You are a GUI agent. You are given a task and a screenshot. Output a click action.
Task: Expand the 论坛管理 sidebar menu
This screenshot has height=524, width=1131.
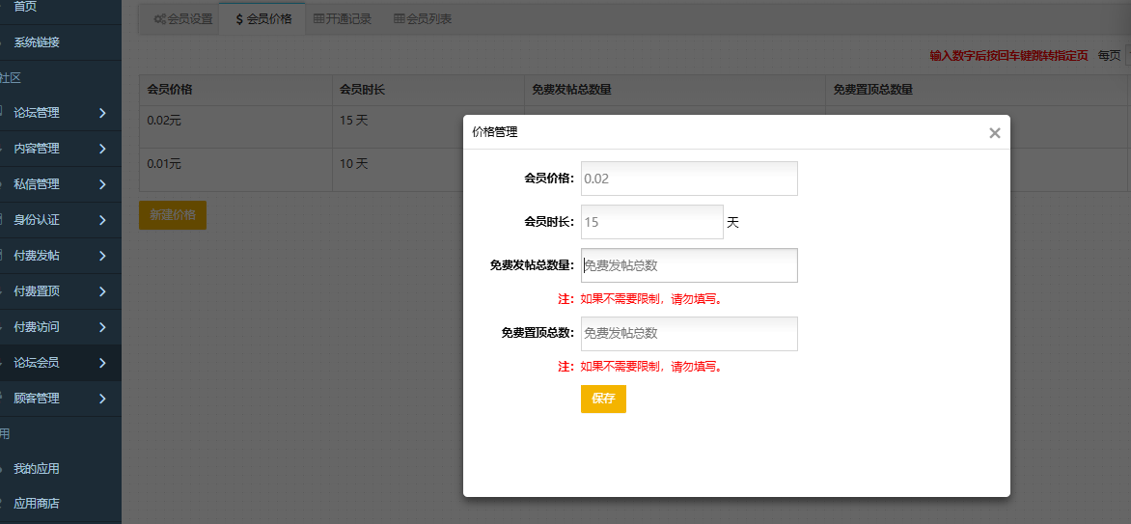click(x=61, y=113)
